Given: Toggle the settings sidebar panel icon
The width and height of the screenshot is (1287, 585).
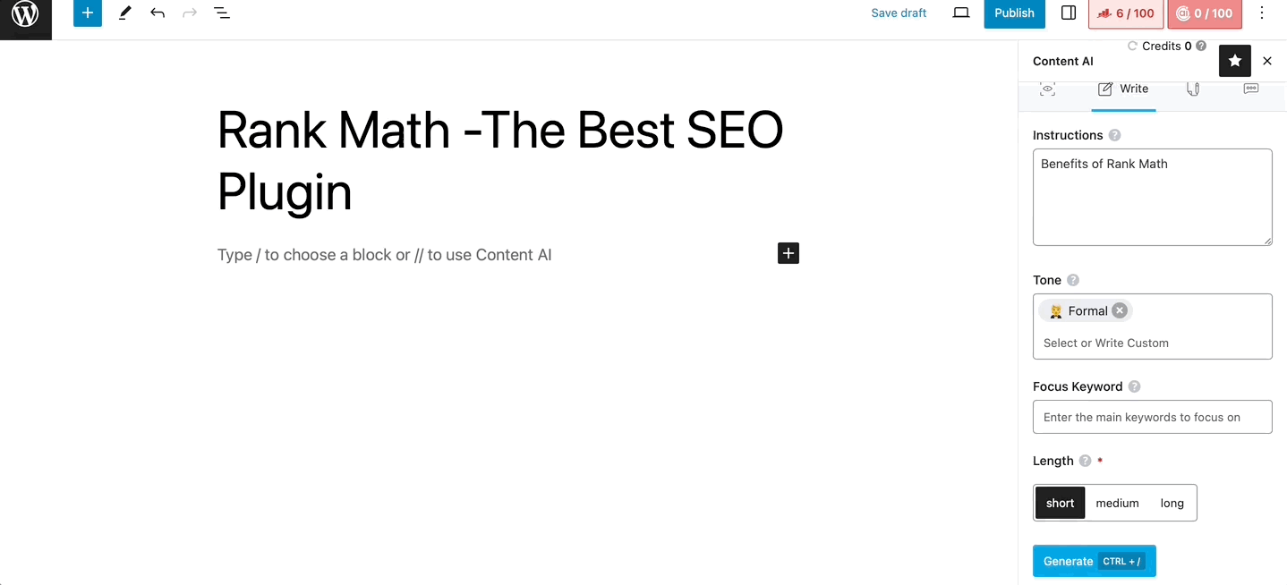Looking at the screenshot, I should pos(1069,13).
